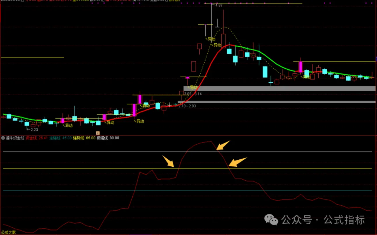Image resolution: width=377 pixels, height=235 pixels.
Task: Select the 擒牛资金线 indicator name
Action: 15,138
